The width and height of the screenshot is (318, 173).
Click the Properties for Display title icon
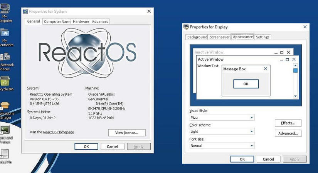(186, 27)
